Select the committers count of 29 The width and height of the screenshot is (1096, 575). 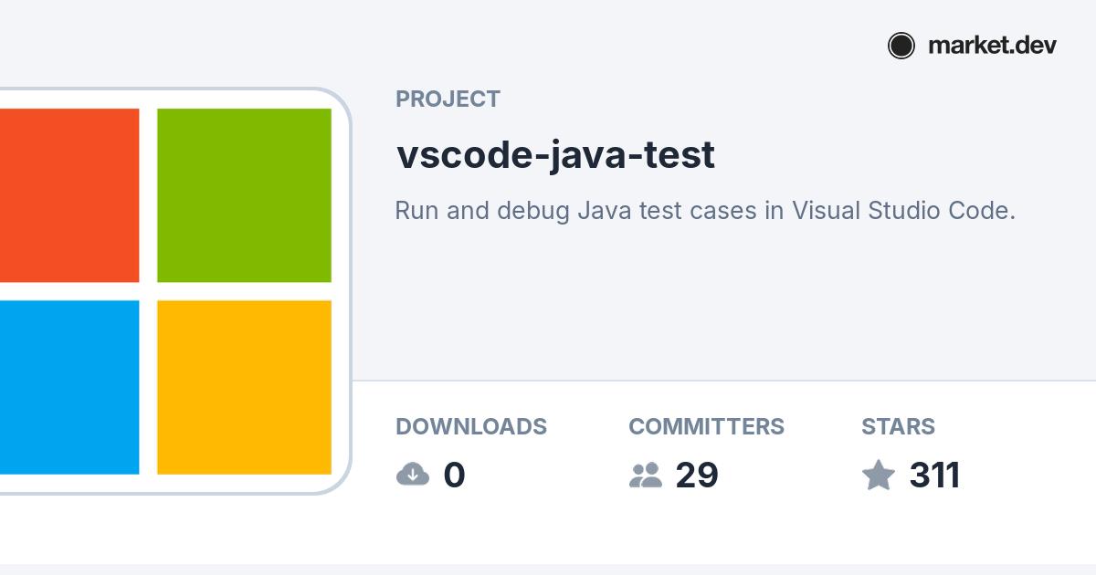[697, 476]
